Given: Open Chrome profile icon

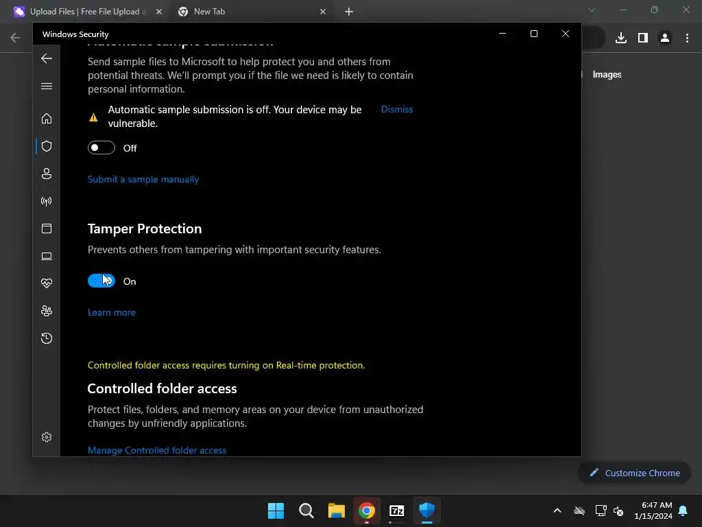Looking at the screenshot, I should 665,38.
